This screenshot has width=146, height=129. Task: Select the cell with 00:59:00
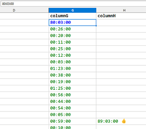pos(72,121)
